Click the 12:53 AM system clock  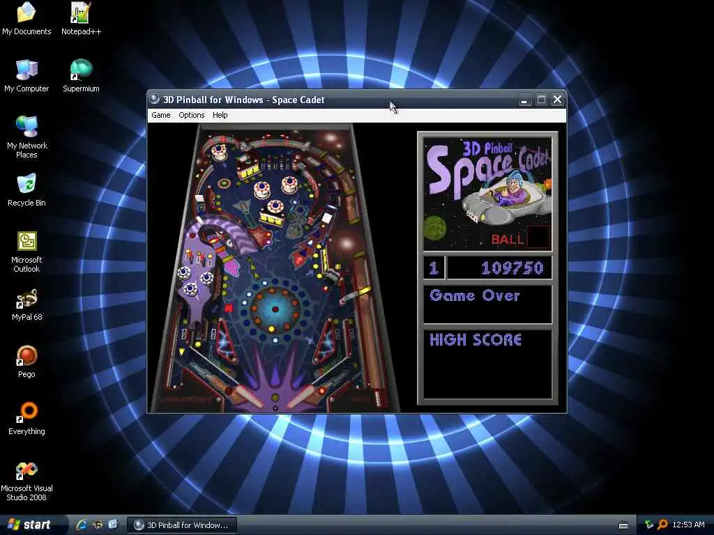point(688,525)
